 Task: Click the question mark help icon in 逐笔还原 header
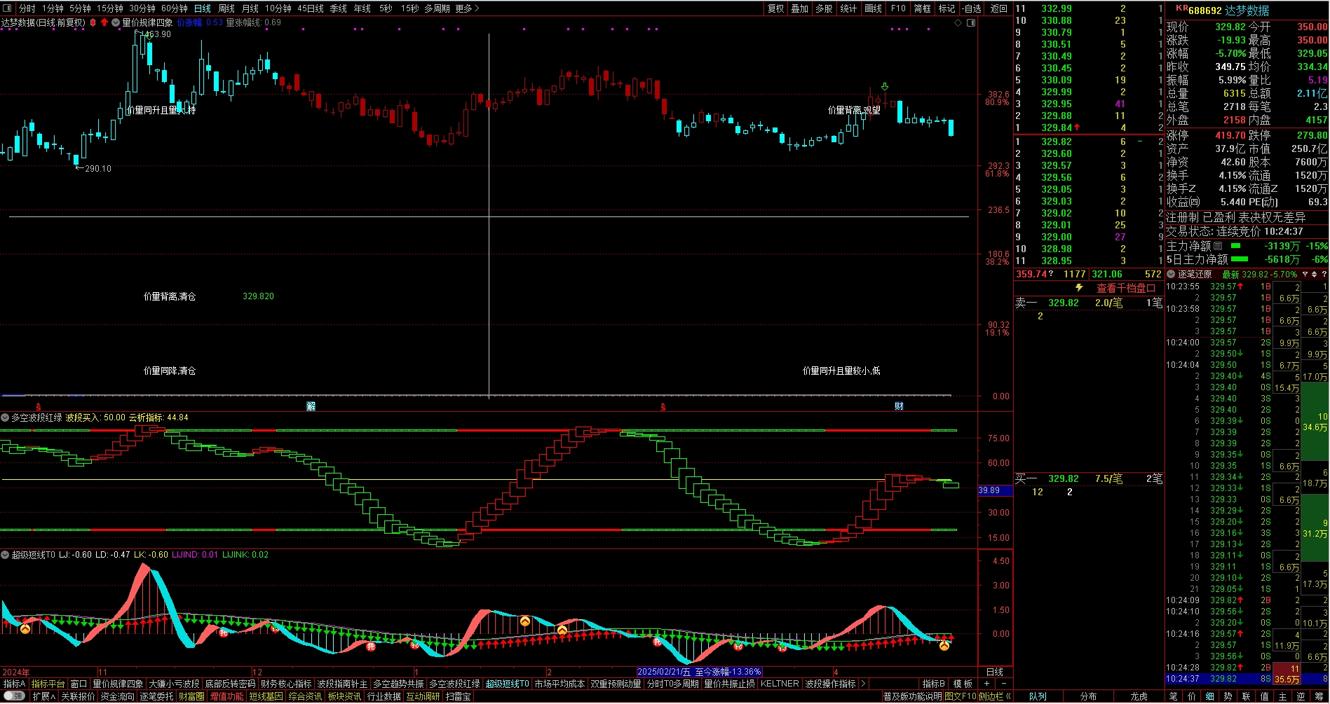point(1324,274)
